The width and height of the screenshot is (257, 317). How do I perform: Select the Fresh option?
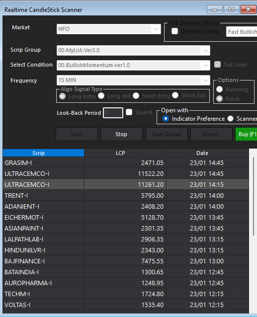220,99
